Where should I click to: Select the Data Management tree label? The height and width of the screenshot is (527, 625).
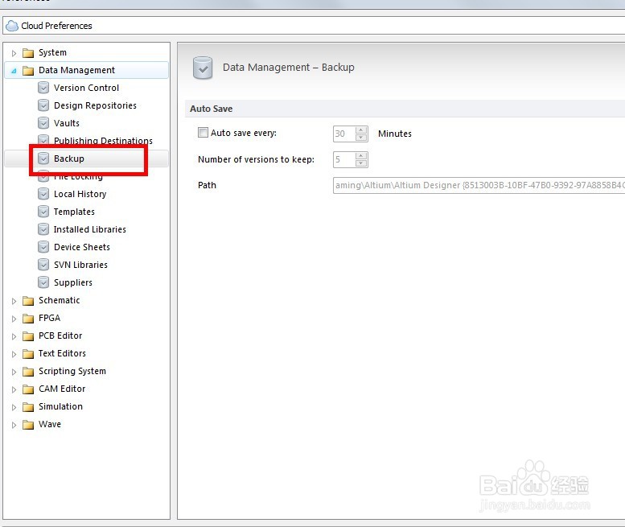point(76,70)
